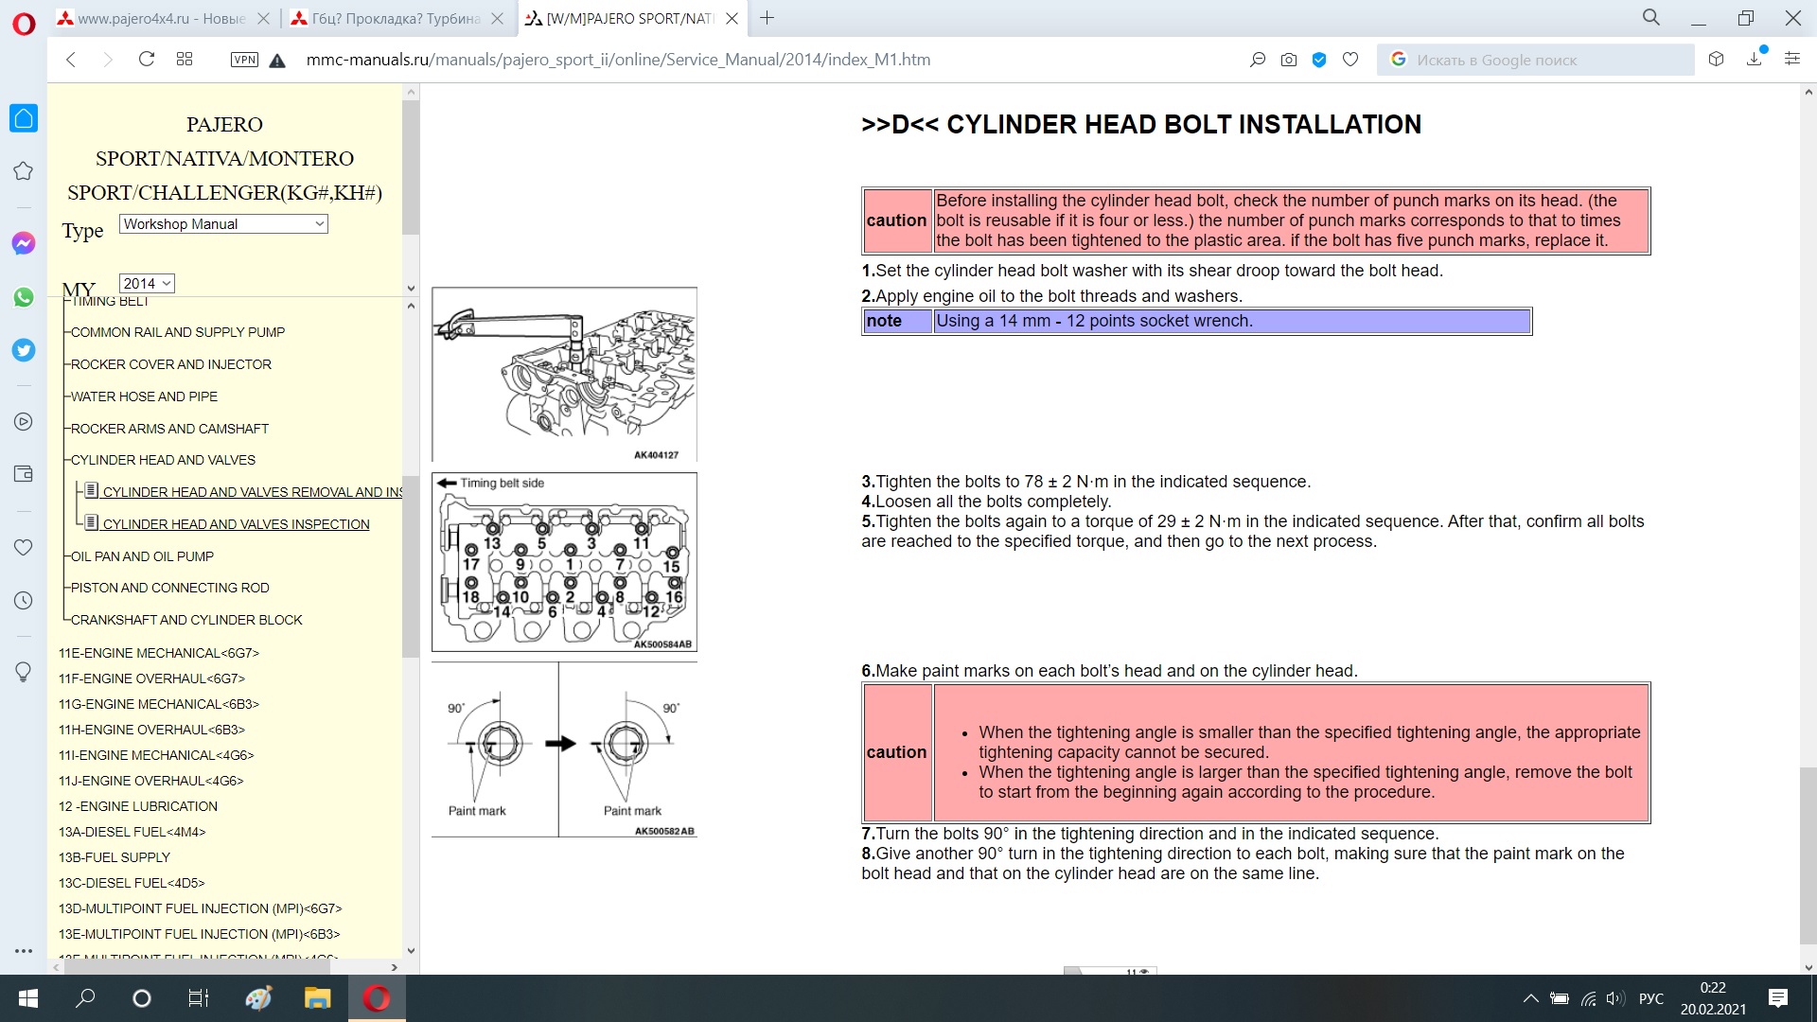Open WhatsApp sidebar panel

click(24, 297)
